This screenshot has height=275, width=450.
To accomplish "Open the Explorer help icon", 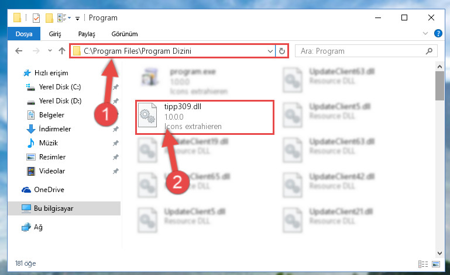I will (438, 33).
